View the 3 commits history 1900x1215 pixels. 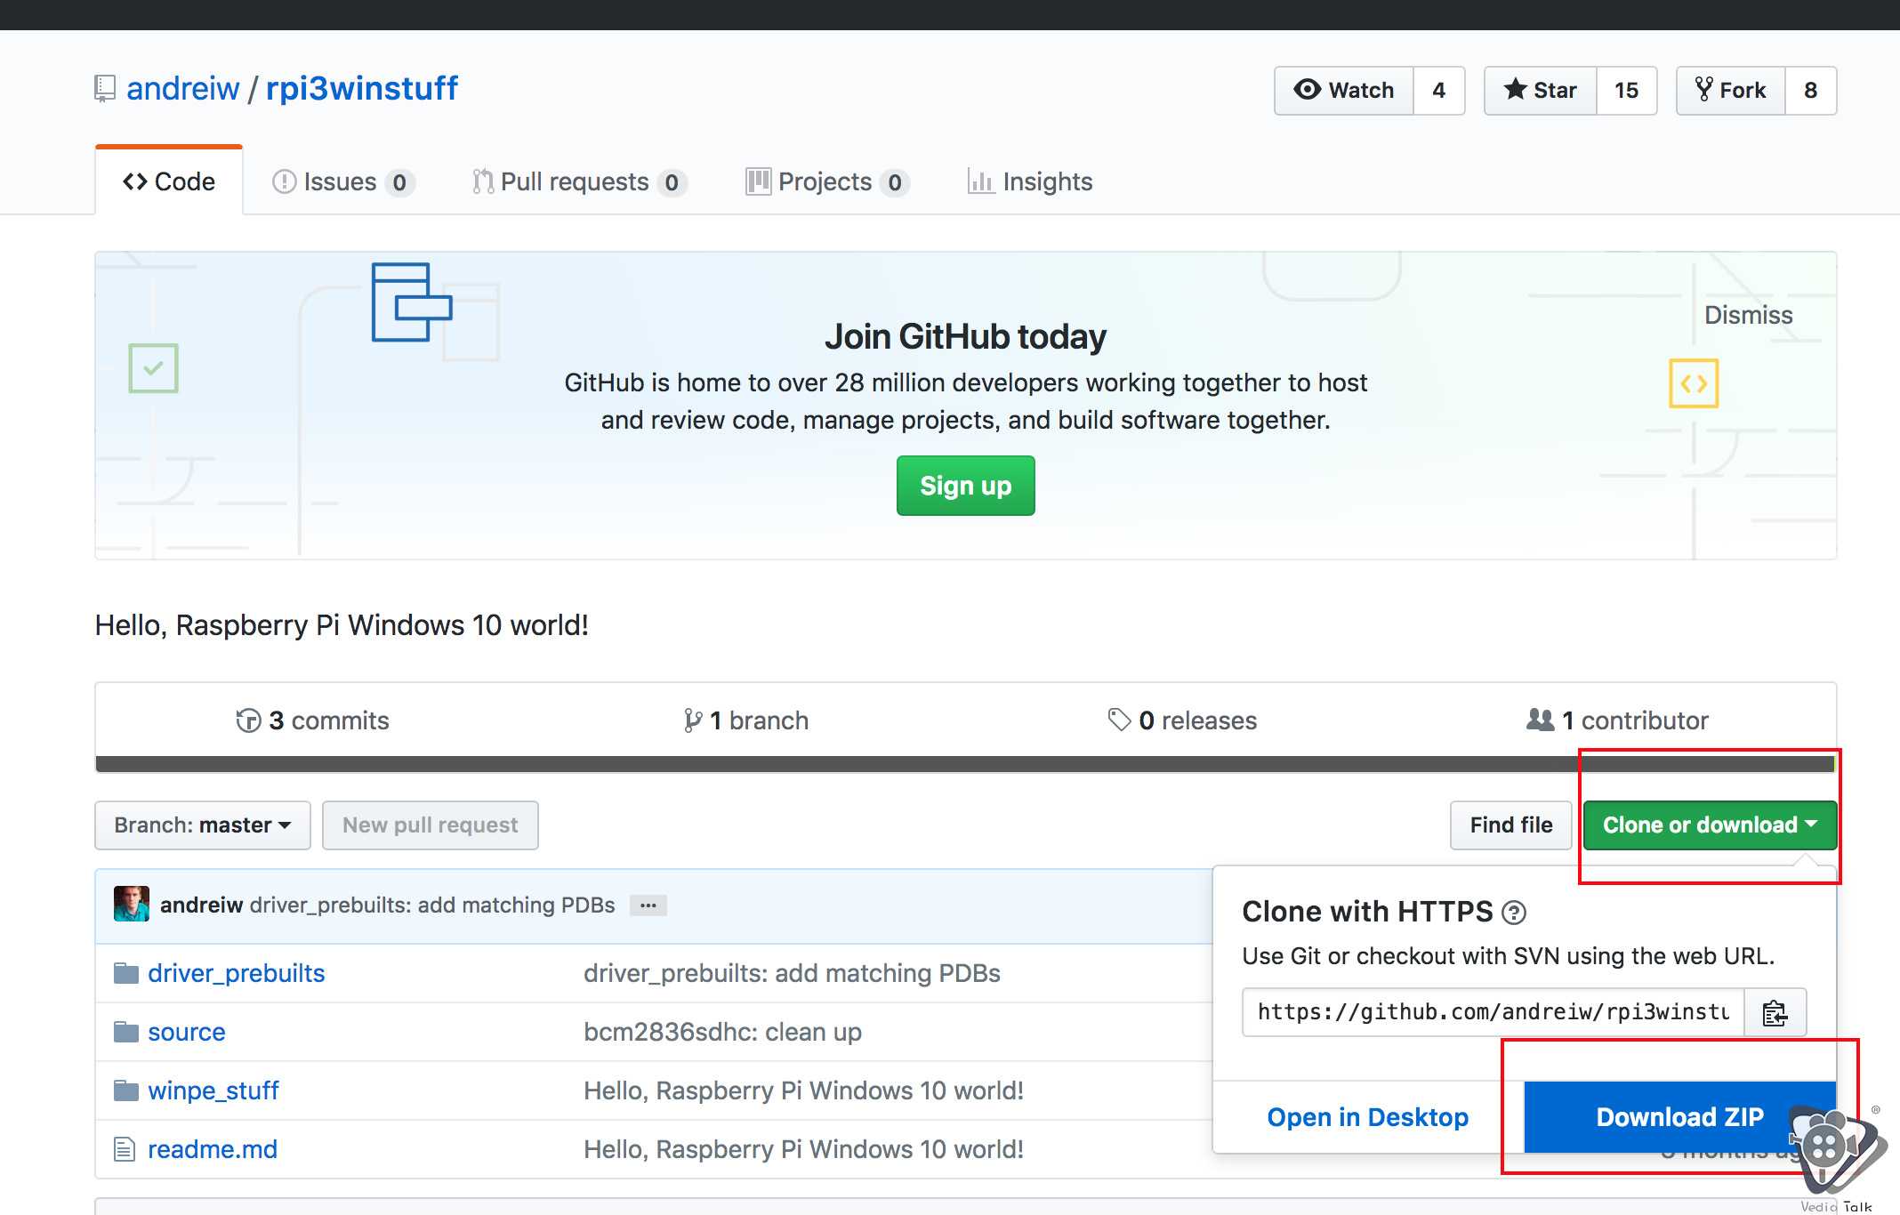pos(313,720)
